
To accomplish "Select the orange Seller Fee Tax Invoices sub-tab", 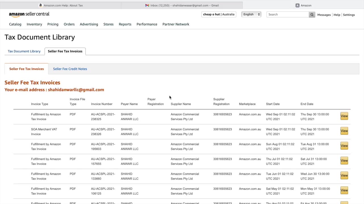I will click(x=26, y=69).
